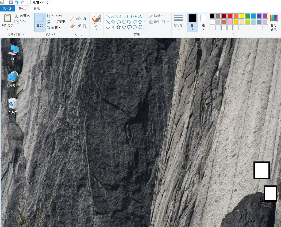Pick the red swatch from color palette

coord(230,16)
